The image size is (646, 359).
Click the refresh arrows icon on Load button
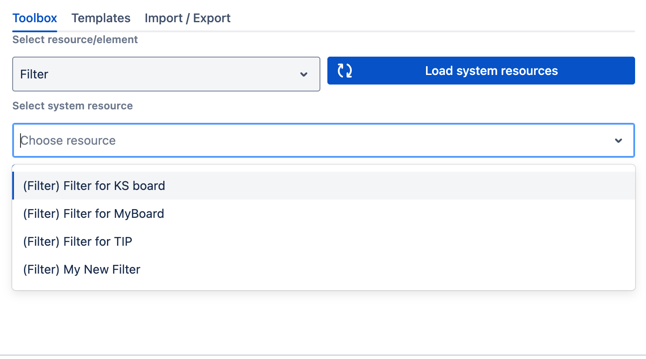point(345,71)
